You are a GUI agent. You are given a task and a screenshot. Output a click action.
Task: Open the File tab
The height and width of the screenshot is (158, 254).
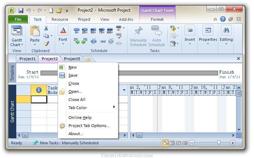[x=18, y=19]
